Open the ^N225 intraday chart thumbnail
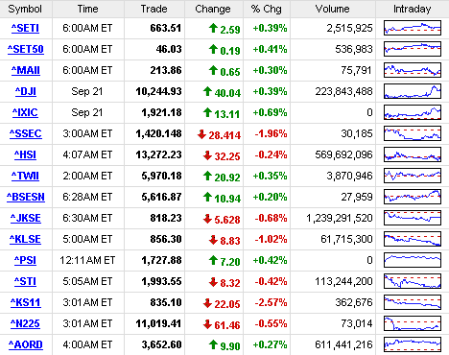This screenshot has height=355, width=449. (413, 323)
